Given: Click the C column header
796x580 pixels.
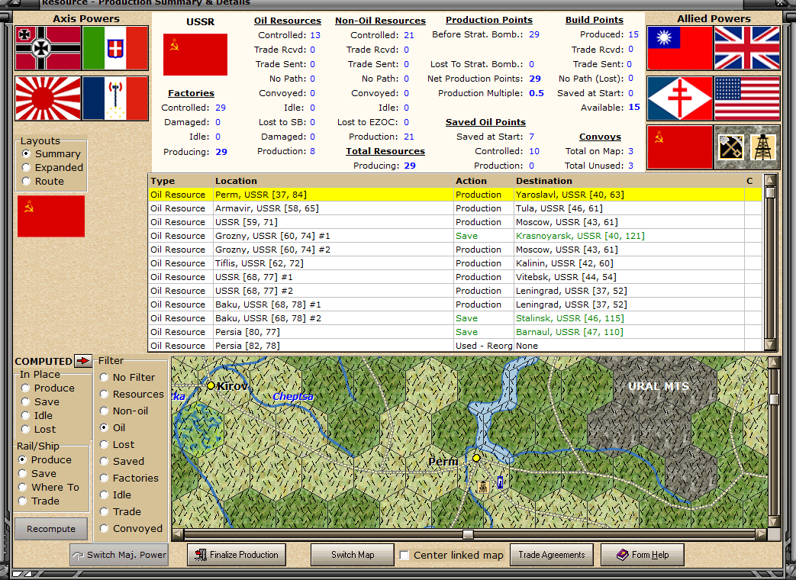Looking at the screenshot, I should pyautogui.click(x=752, y=181).
